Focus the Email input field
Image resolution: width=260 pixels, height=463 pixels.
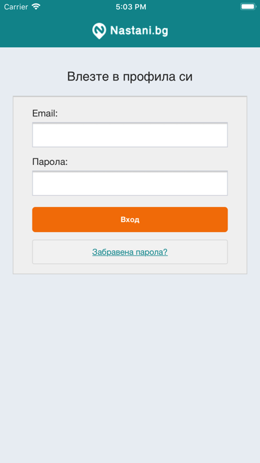pyautogui.click(x=130, y=134)
